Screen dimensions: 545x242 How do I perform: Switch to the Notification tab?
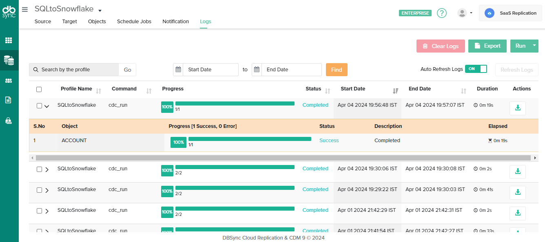[176, 22]
